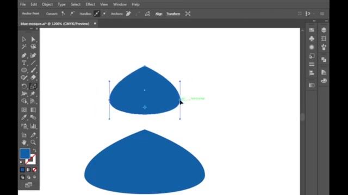Open the Pathfinder panel icon
This screenshot has width=348, height=195.
point(324,60)
